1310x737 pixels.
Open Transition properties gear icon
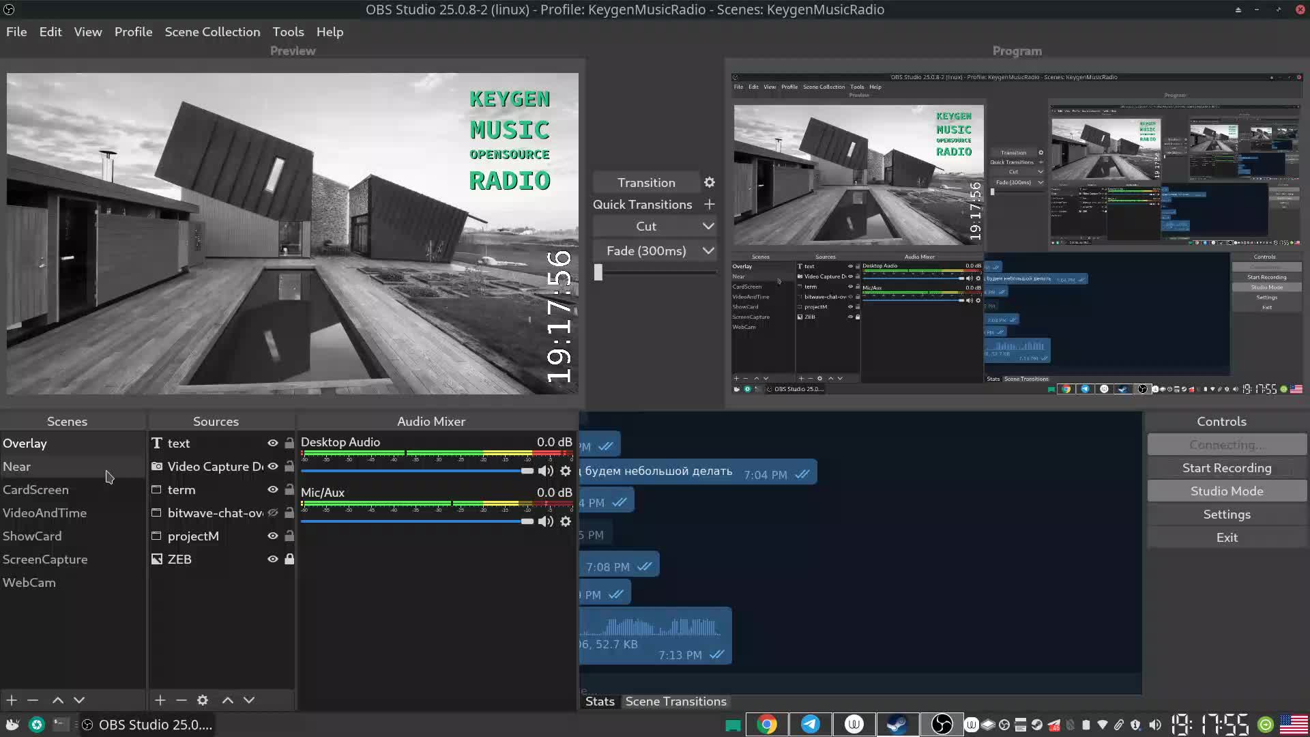[710, 182]
